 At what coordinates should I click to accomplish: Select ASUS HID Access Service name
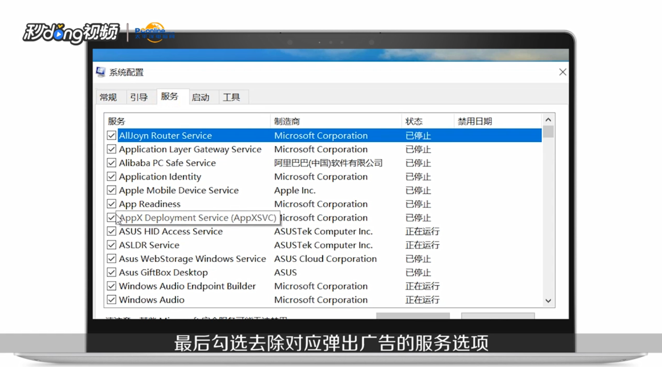(171, 231)
